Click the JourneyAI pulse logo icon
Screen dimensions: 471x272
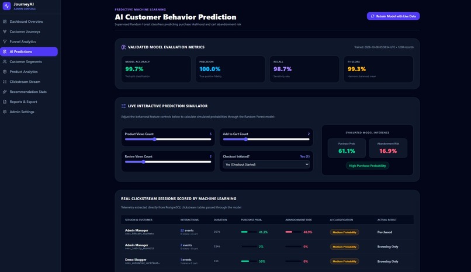click(6, 6)
